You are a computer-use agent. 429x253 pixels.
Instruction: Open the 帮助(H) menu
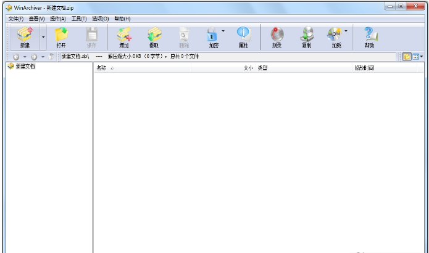pos(122,19)
